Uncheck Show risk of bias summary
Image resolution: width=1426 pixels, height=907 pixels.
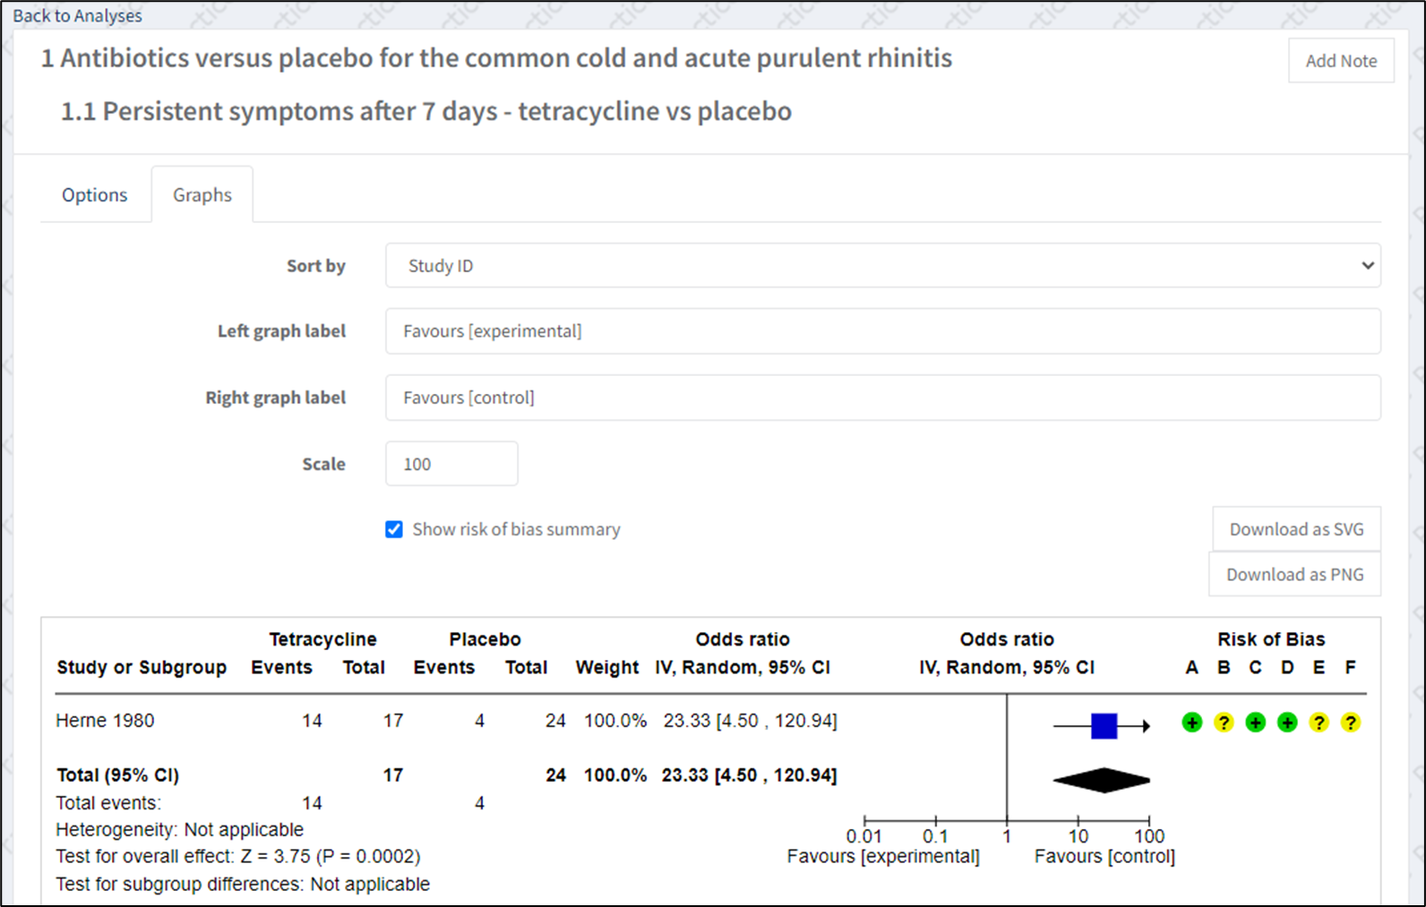[394, 530]
